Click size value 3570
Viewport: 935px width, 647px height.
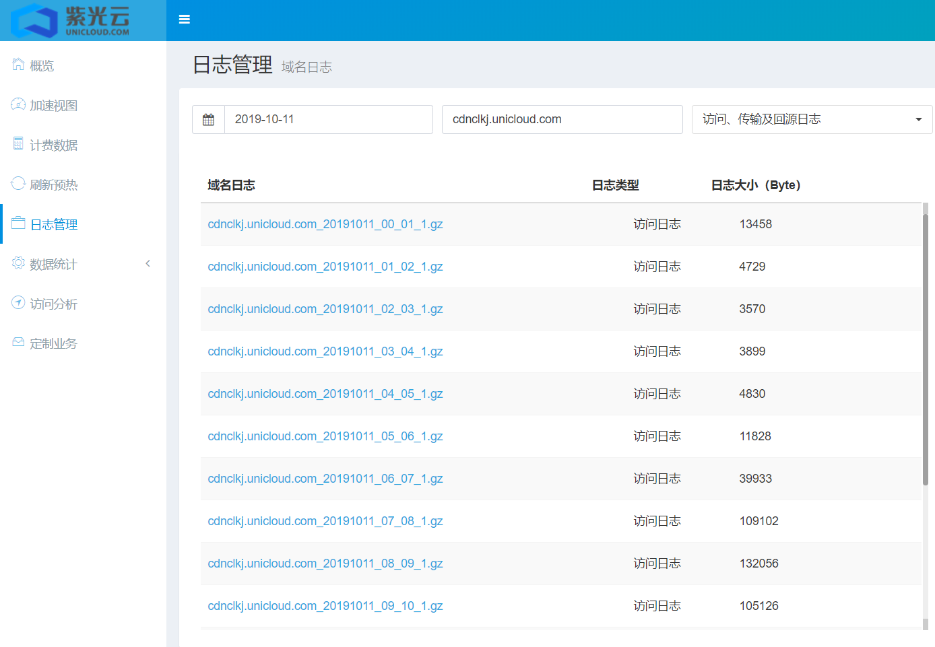[x=752, y=309]
